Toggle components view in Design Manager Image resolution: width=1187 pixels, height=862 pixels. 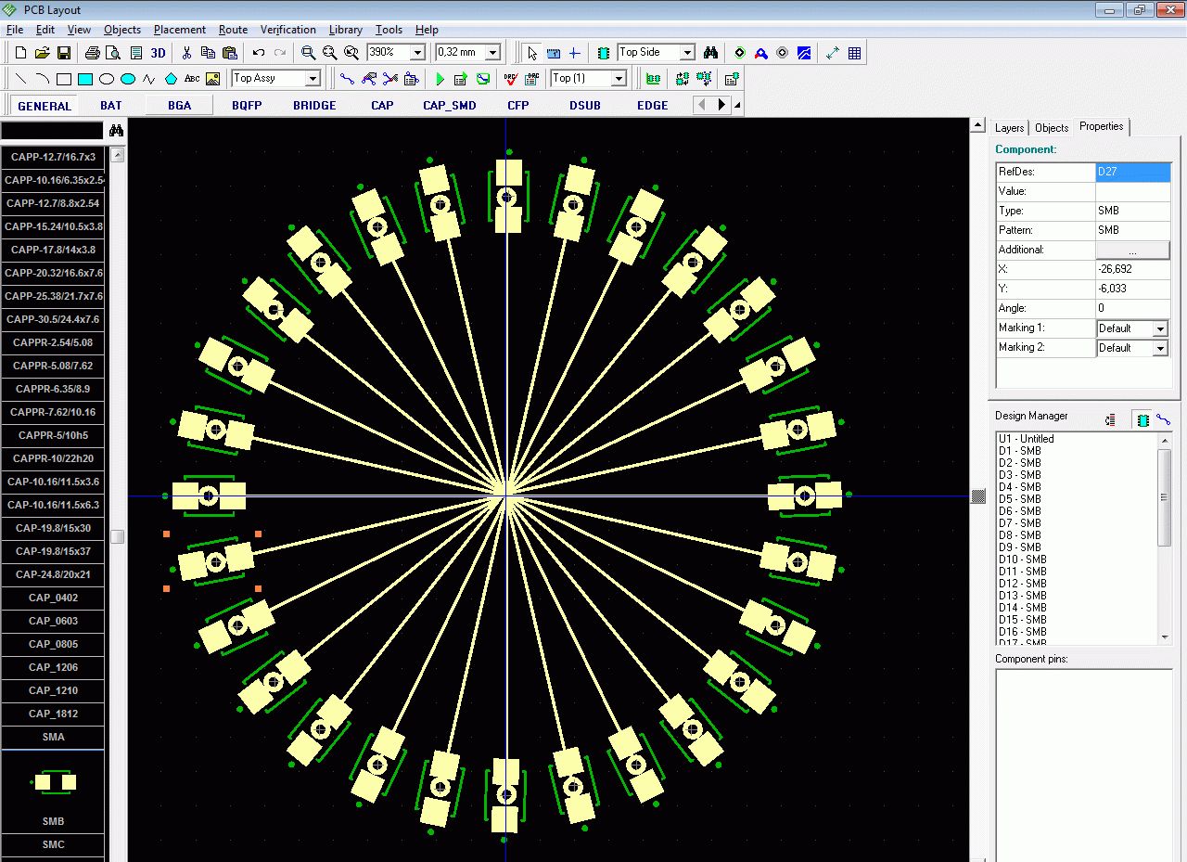1142,420
